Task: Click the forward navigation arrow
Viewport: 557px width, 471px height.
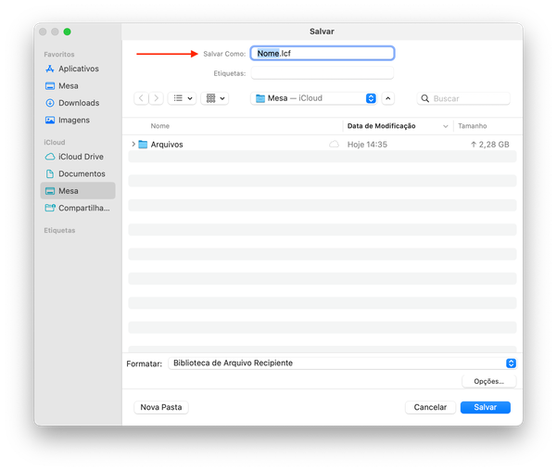Action: [x=157, y=98]
